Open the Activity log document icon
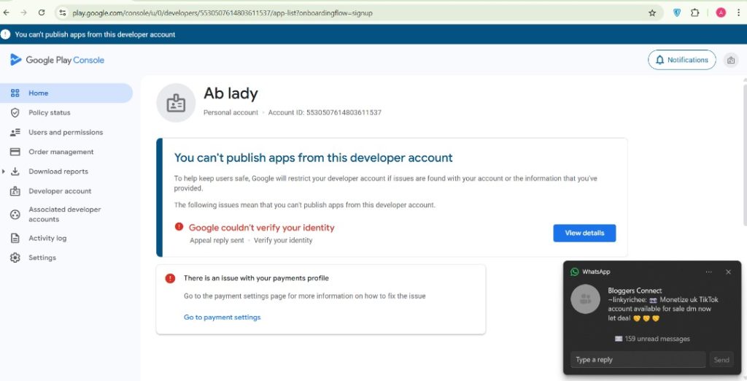 15,238
